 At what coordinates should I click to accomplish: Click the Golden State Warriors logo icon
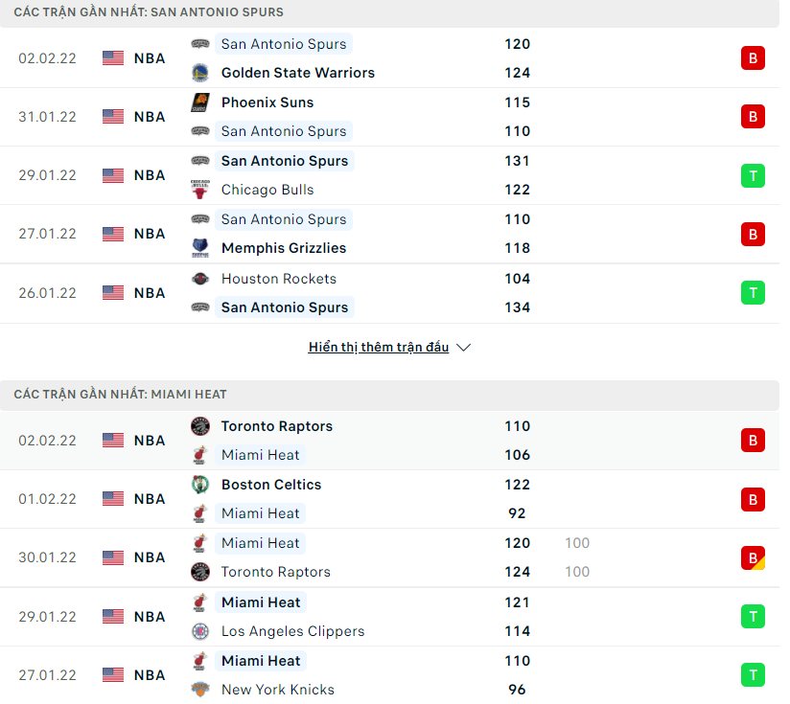coord(200,73)
